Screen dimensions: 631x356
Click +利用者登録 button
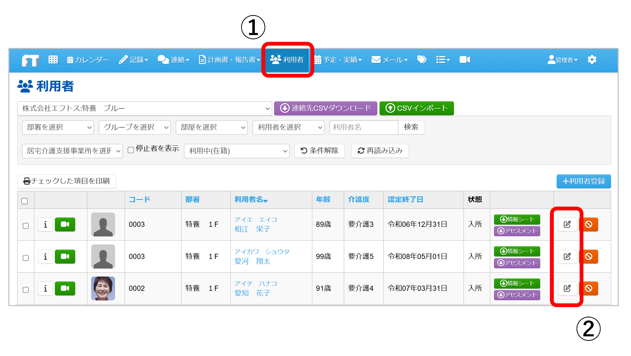coord(583,181)
